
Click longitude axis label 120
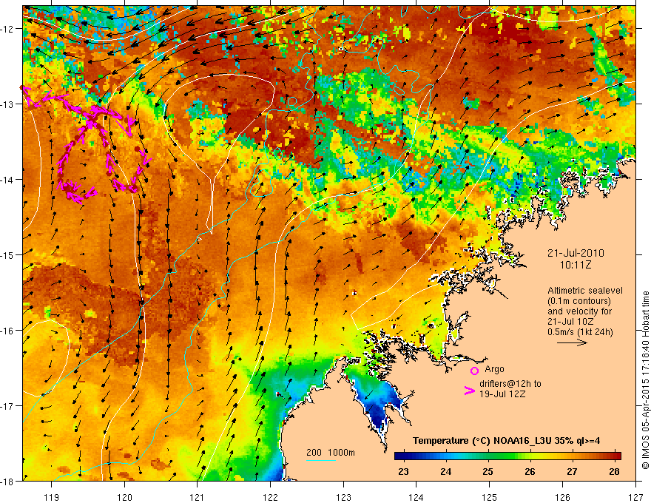[x=124, y=497]
